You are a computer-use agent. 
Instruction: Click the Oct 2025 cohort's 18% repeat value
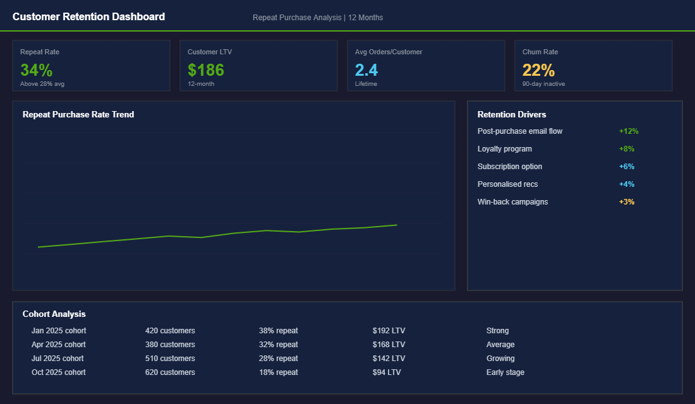(x=278, y=372)
